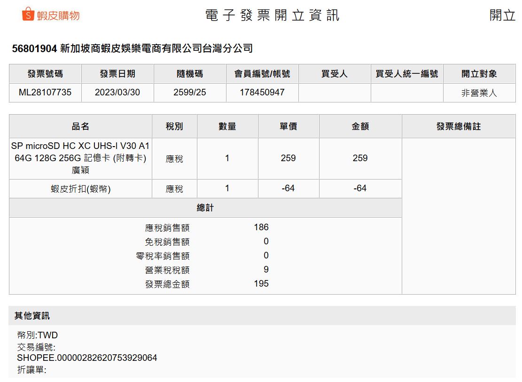
Task: Click the random code 2599/25
Action: (190, 93)
